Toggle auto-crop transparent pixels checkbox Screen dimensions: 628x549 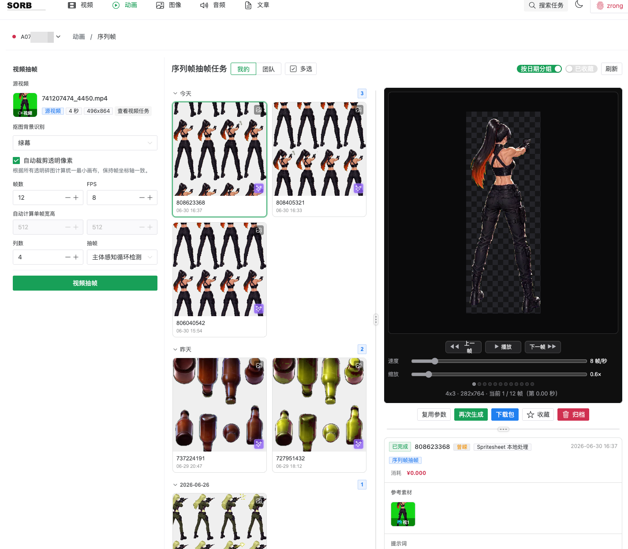click(x=16, y=161)
